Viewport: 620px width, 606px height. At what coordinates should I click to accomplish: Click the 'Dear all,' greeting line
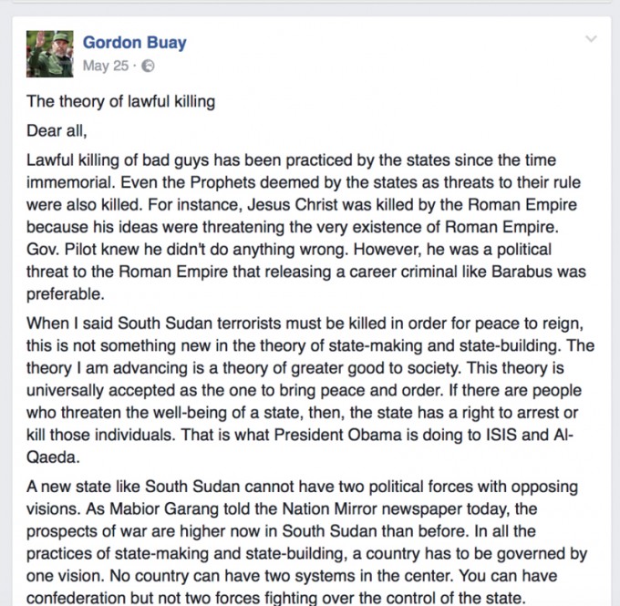(58, 130)
